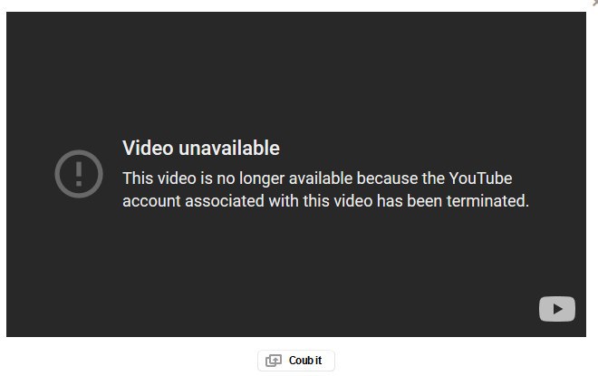This screenshot has width=598, height=376.
Task: Click the YouTube logo in the player
Action: [557, 309]
